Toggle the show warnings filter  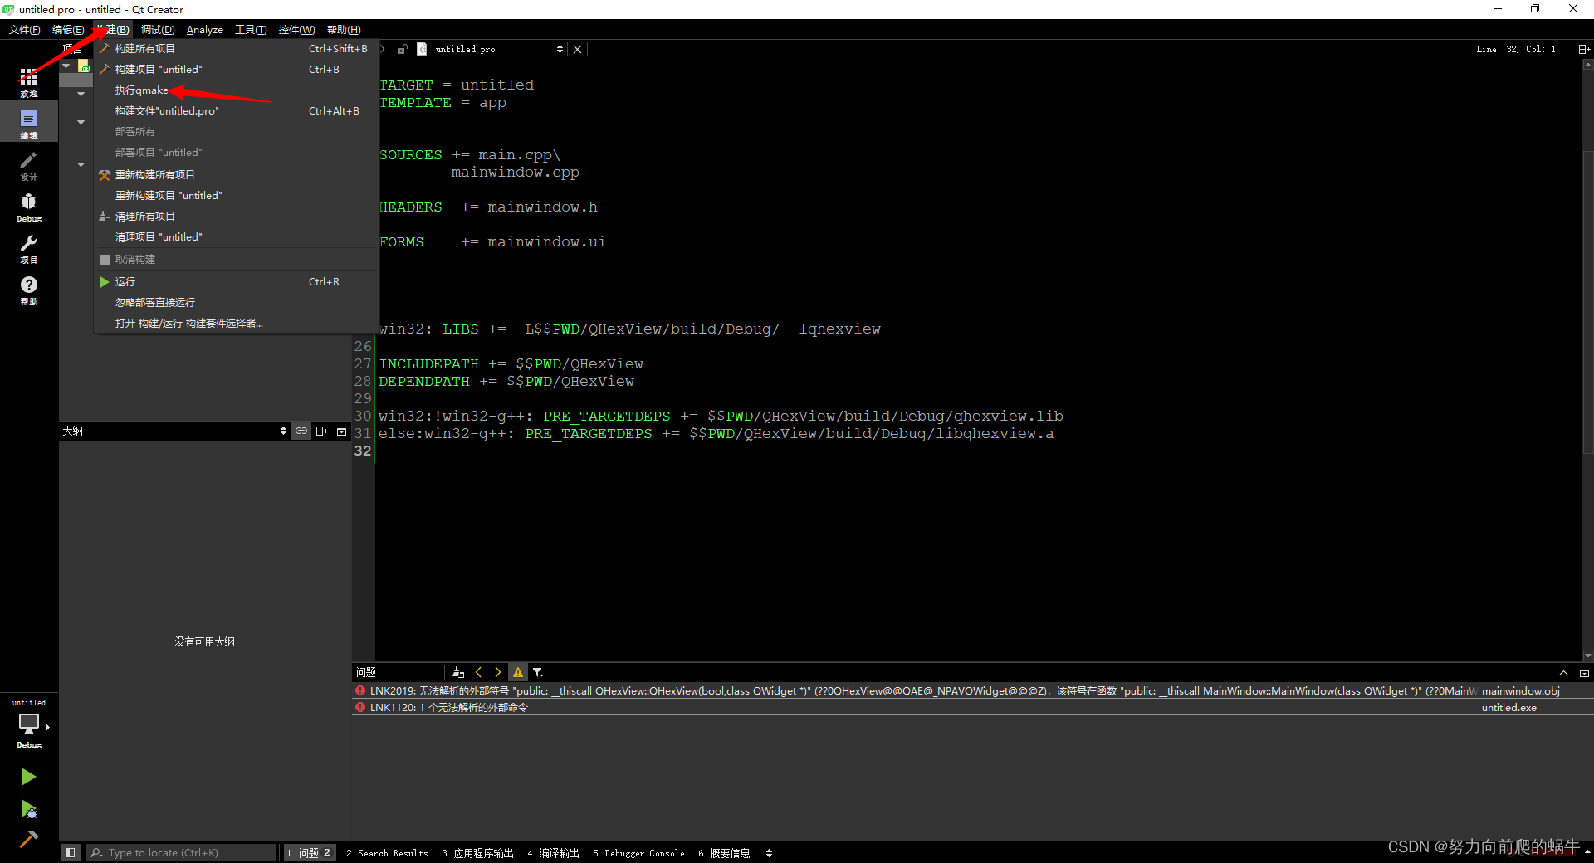518,672
